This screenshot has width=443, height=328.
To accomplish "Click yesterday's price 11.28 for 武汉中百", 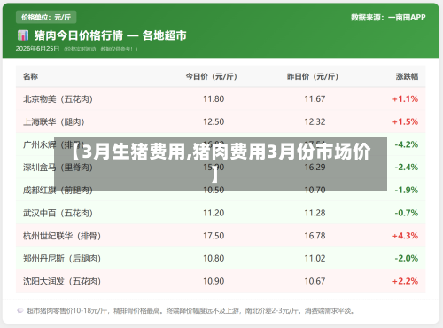I will point(315,213).
